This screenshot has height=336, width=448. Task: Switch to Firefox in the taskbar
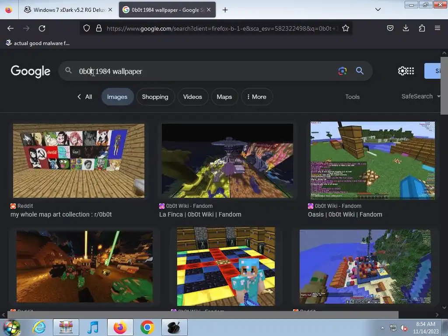120,327
